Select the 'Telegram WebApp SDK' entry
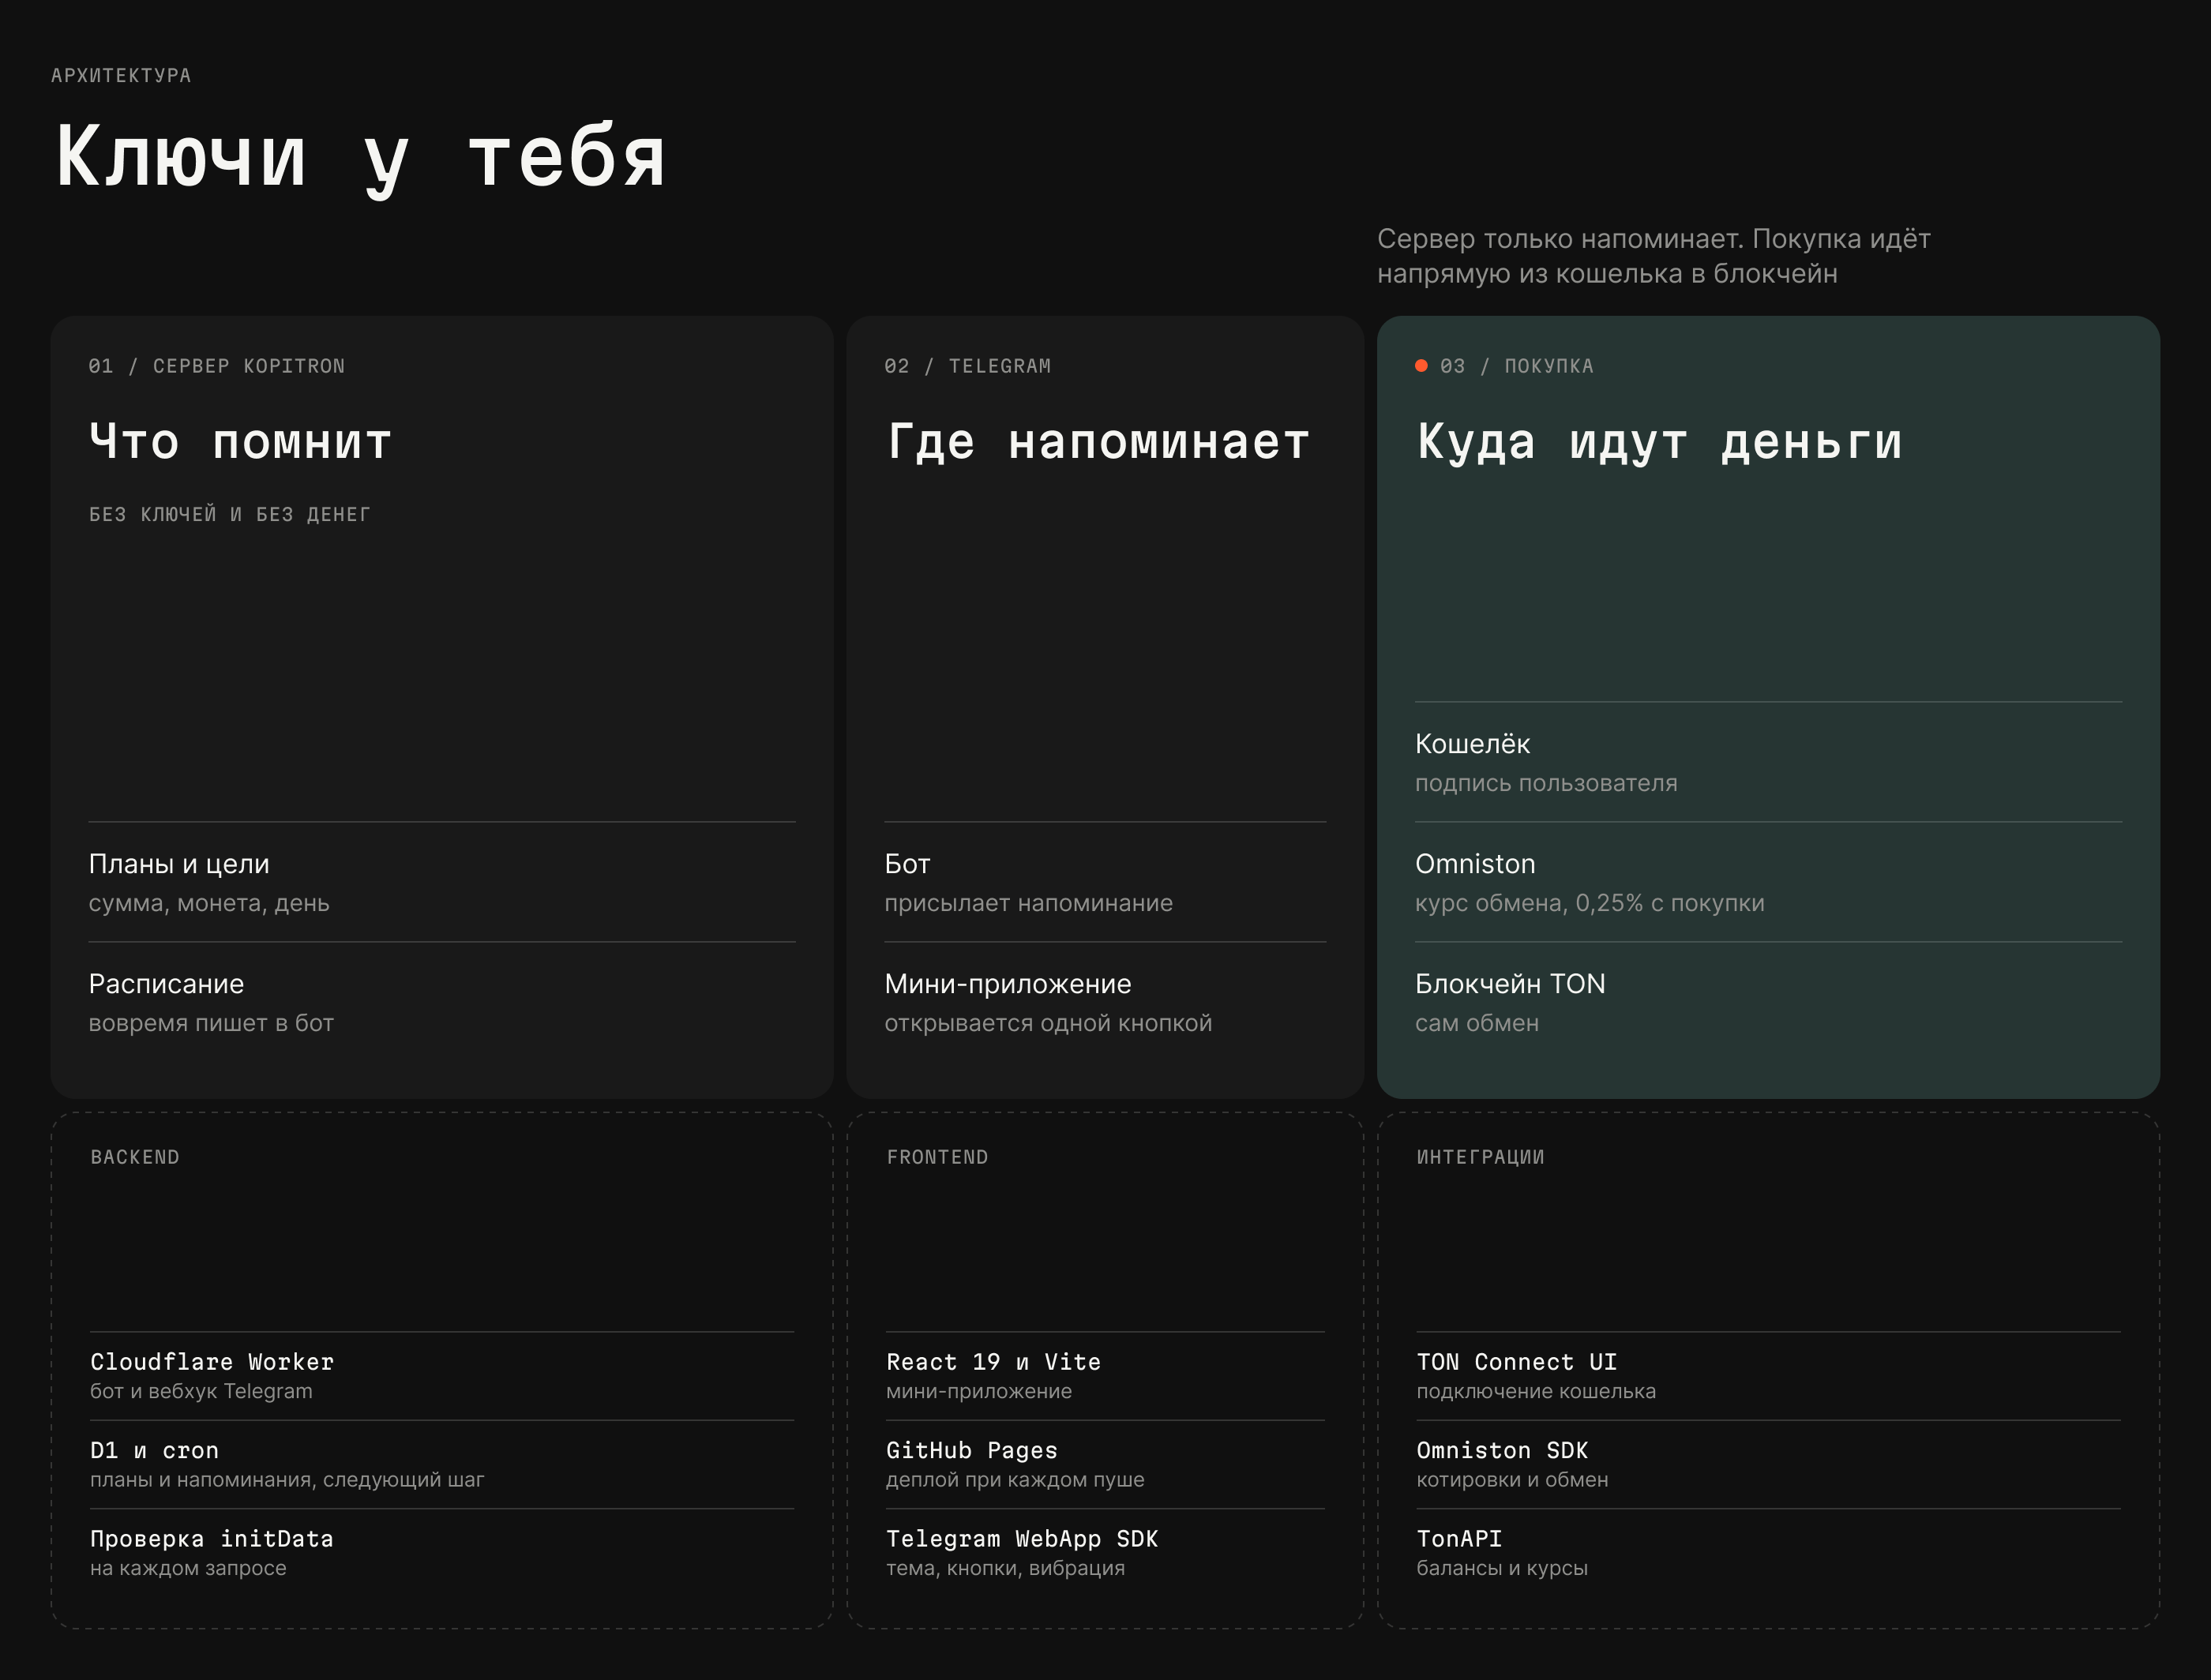The image size is (2211, 1680). pos(1105,1552)
